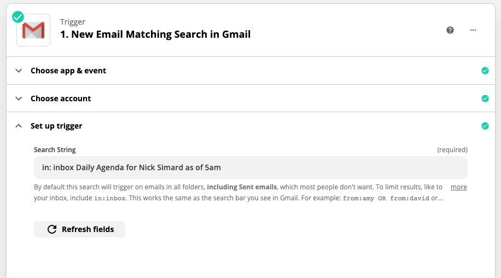
Task: Open the help question mark icon
Action: coord(450,30)
